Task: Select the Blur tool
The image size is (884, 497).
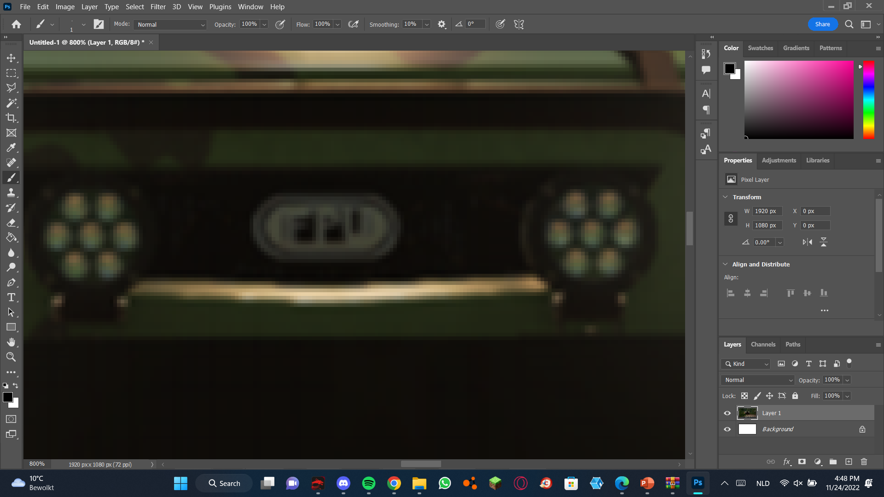Action: pyautogui.click(x=11, y=253)
